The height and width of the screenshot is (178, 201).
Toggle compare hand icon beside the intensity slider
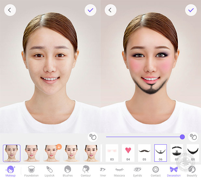tap(193, 136)
